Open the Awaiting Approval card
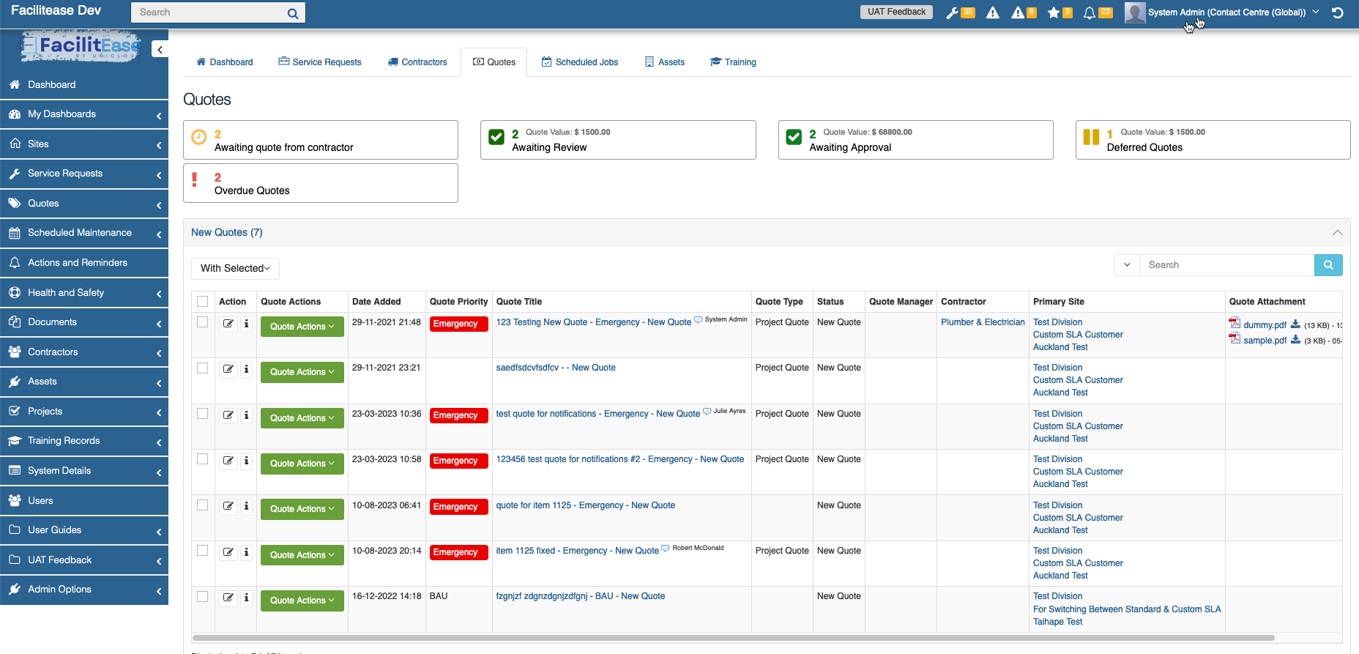 coord(915,140)
